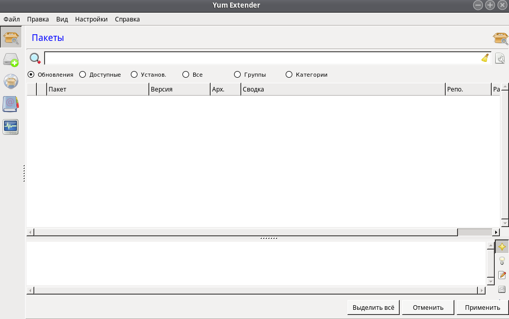This screenshot has width=509, height=319.
Task: Open the Правка menu
Action: click(38, 19)
